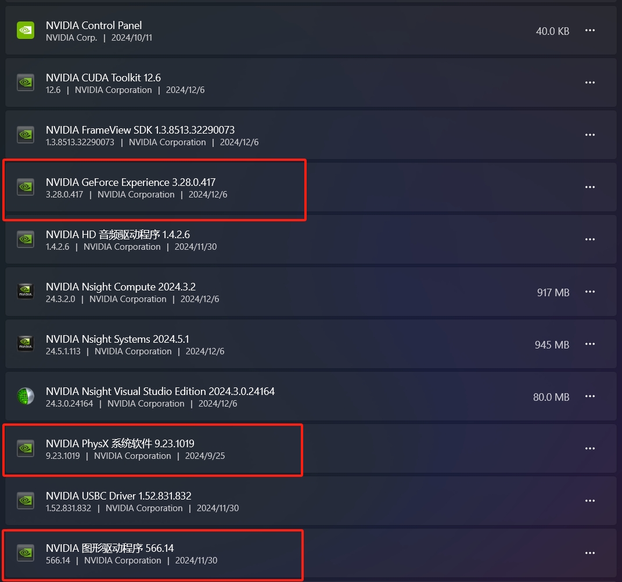
Task: Click the NVIDIA PhysX 系统软件 icon
Action: click(26, 448)
